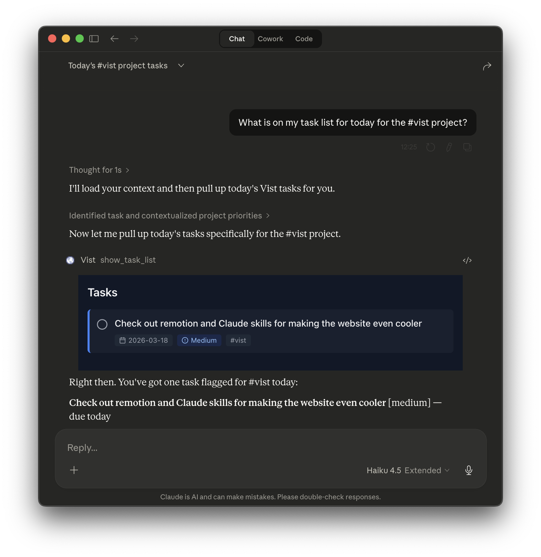Switch to the Cowork tab
The width and height of the screenshot is (541, 557).
(x=270, y=38)
